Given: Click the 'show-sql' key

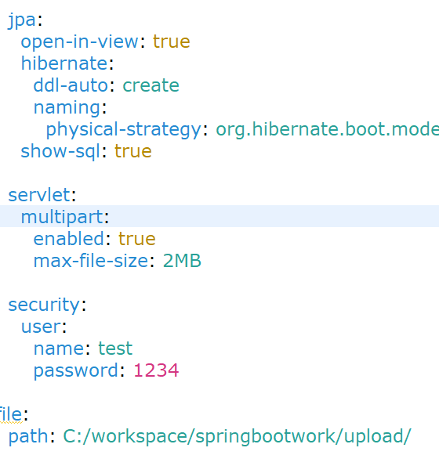Looking at the screenshot, I should 60,151.
